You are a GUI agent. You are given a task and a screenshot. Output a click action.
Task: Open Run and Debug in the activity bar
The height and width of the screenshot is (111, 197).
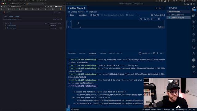tap(194, 15)
